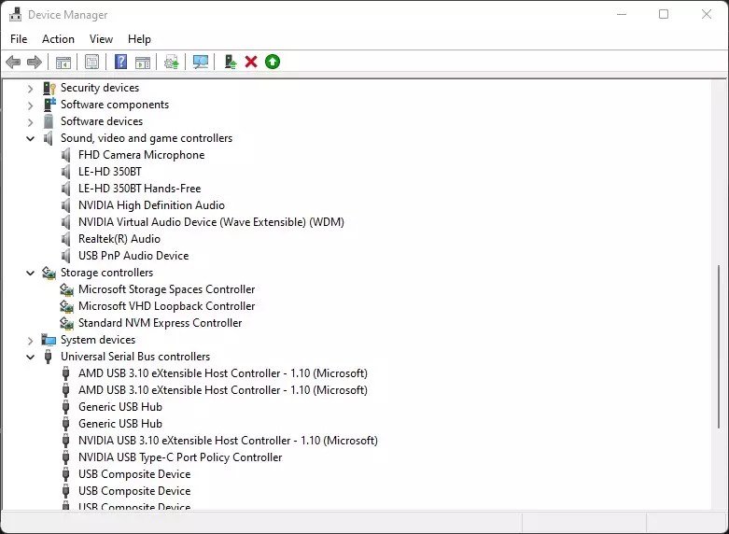Select NVIDIA High Definition Audio

click(x=151, y=205)
